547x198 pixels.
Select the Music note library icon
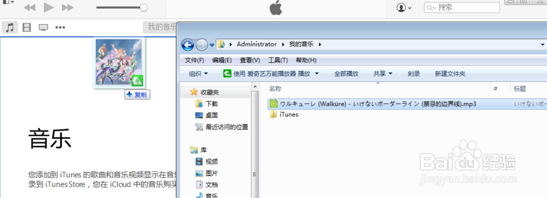coord(10,27)
